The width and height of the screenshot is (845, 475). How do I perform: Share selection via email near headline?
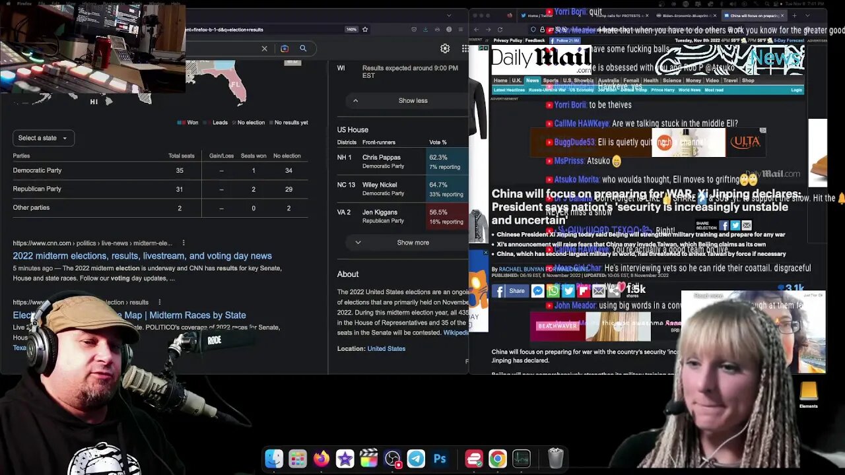click(747, 226)
